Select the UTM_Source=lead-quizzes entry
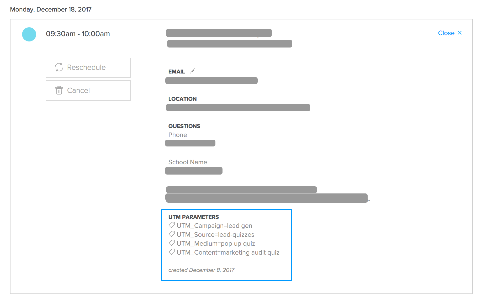 [215, 235]
